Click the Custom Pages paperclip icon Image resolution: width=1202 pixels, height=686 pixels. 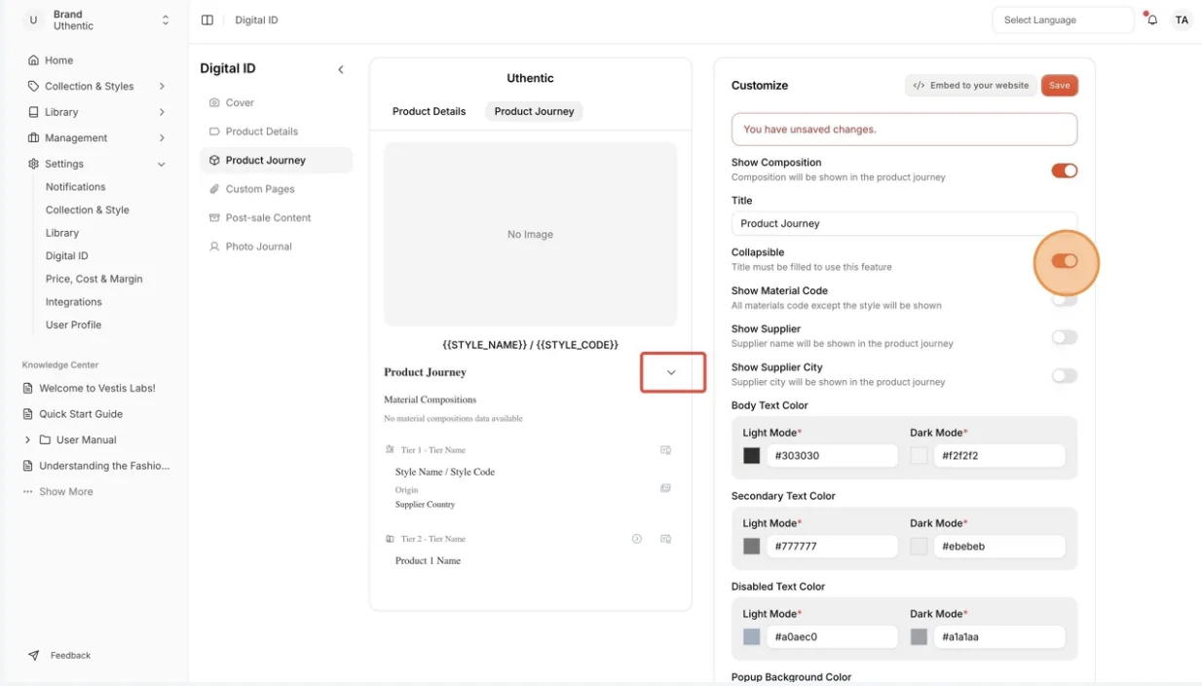click(x=214, y=189)
